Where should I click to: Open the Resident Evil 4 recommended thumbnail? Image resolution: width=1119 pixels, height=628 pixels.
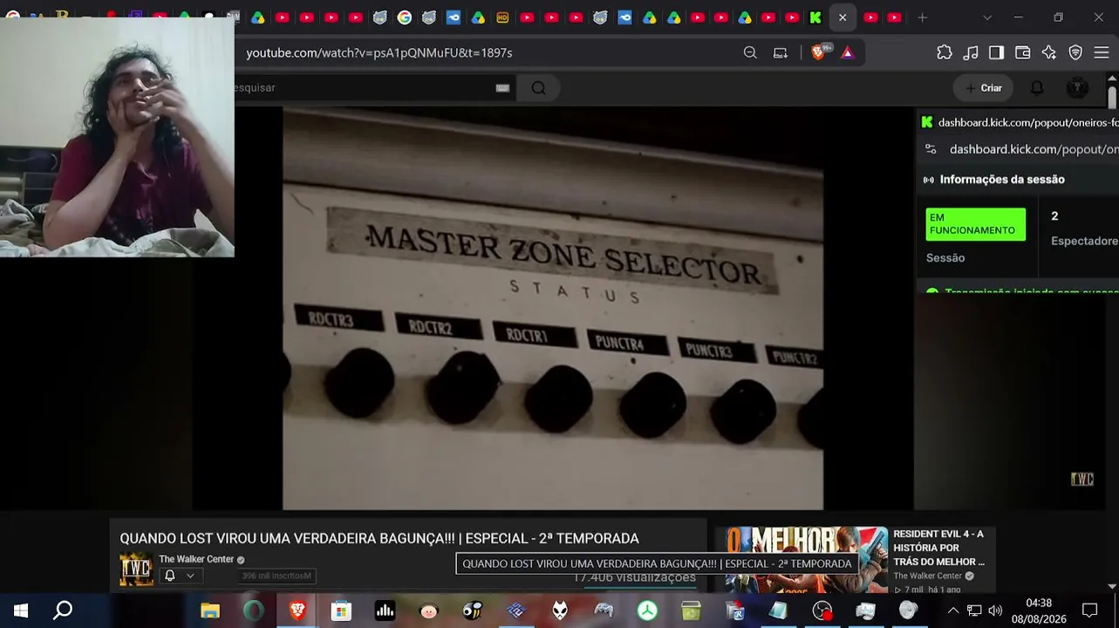tap(806, 560)
